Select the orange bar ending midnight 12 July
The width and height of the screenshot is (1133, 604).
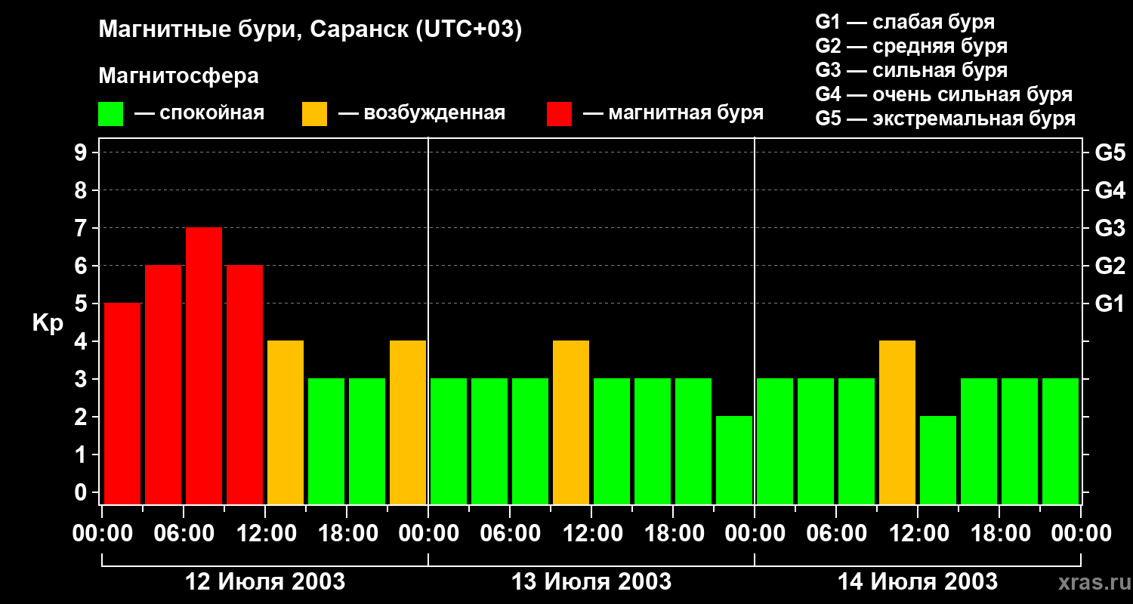[408, 422]
